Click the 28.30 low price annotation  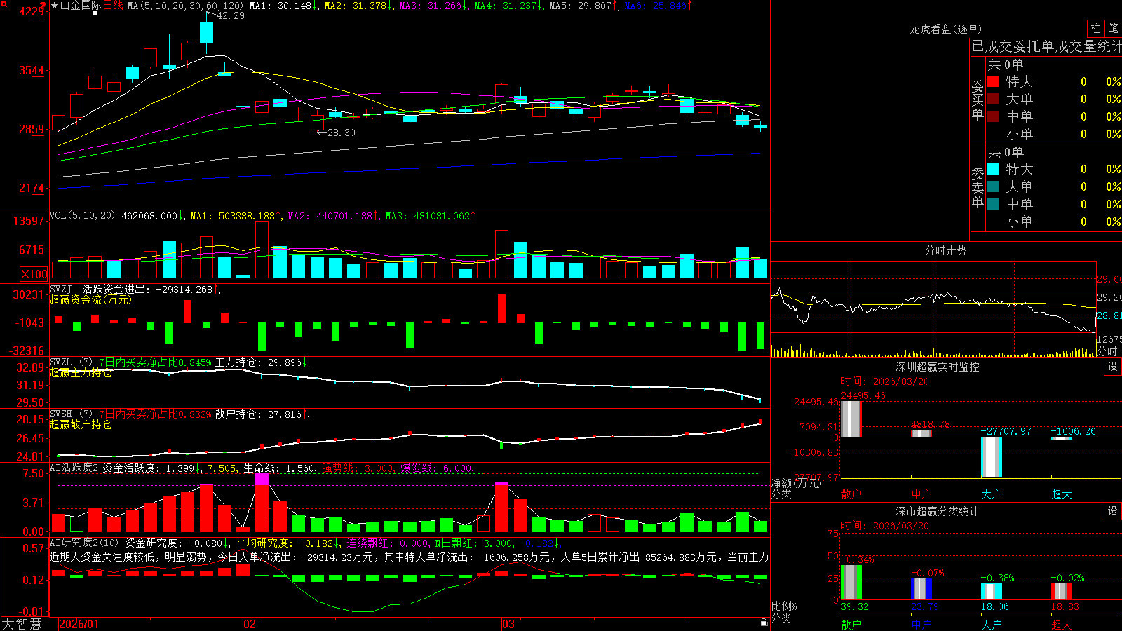[341, 133]
